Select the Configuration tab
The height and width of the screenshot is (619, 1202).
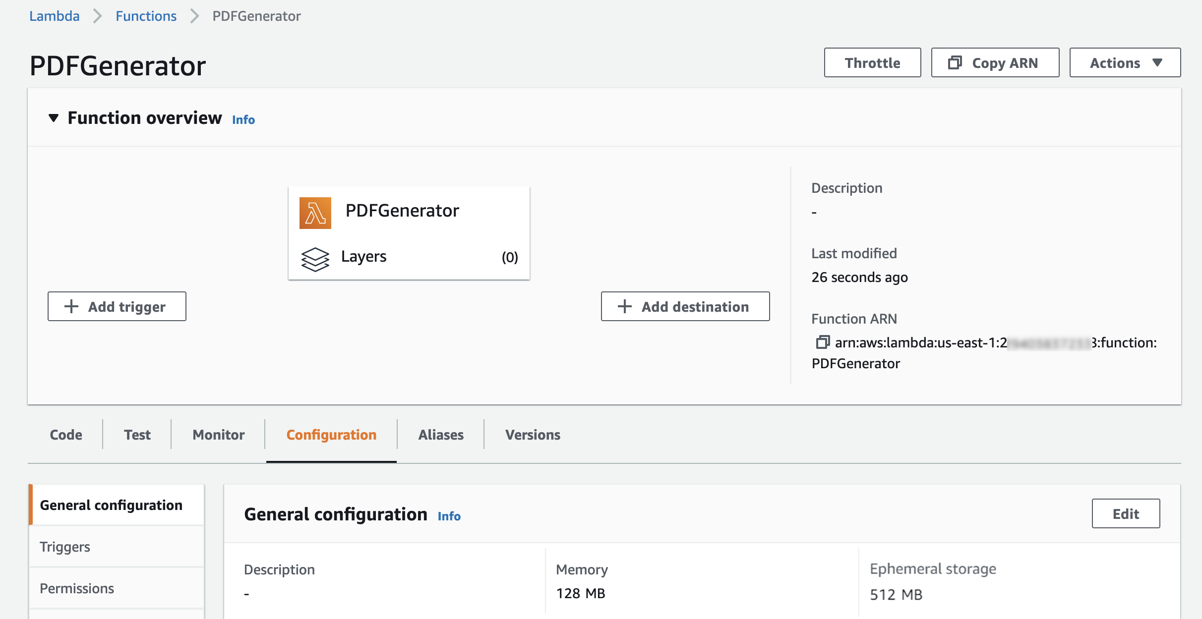coord(330,434)
